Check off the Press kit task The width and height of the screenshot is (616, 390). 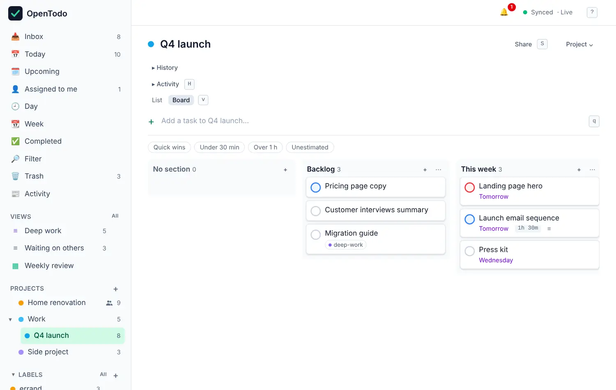click(470, 251)
